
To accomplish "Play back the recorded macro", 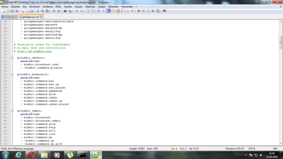I will [x=148, y=11].
